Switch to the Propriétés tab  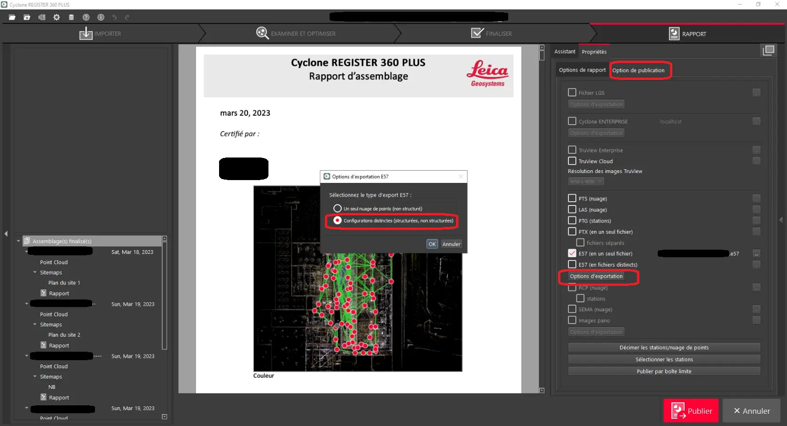click(594, 52)
